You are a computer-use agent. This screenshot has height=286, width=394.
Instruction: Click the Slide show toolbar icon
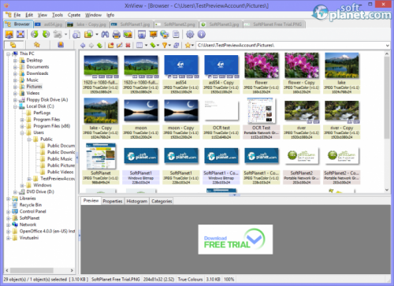pyautogui.click(x=153, y=35)
